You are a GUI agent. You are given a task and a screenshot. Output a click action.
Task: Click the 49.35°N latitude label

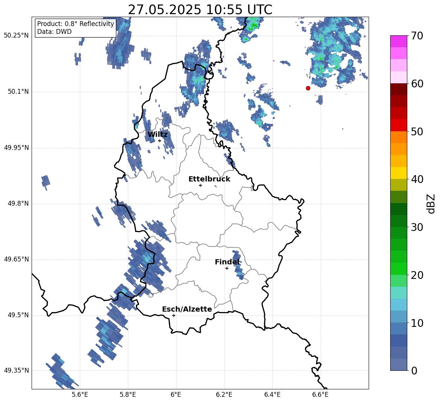click(16, 370)
